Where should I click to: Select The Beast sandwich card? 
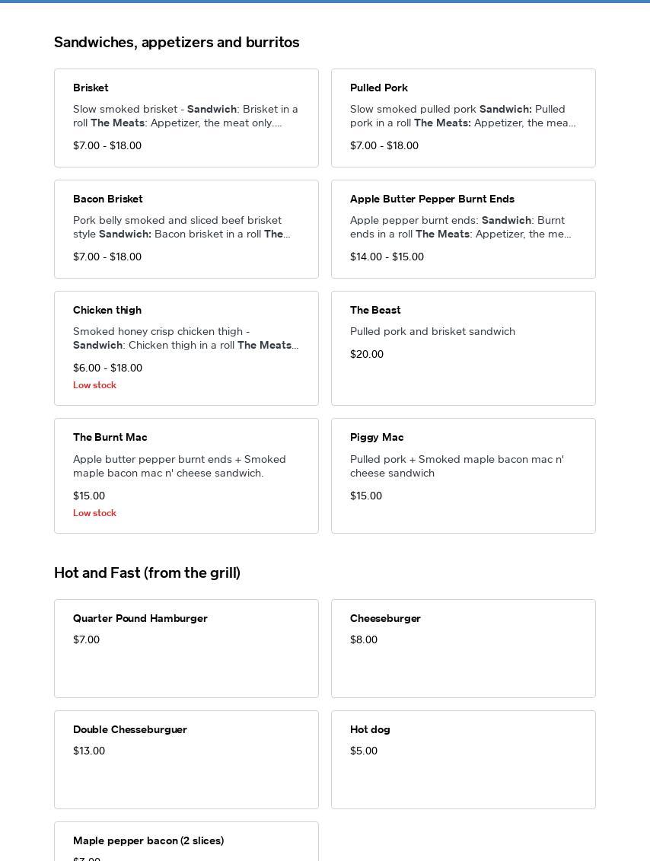(x=463, y=348)
